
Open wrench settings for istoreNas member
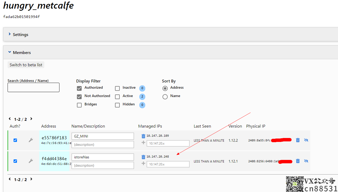[31, 161]
